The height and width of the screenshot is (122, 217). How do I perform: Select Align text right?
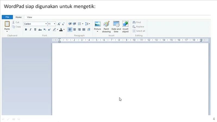79,30
